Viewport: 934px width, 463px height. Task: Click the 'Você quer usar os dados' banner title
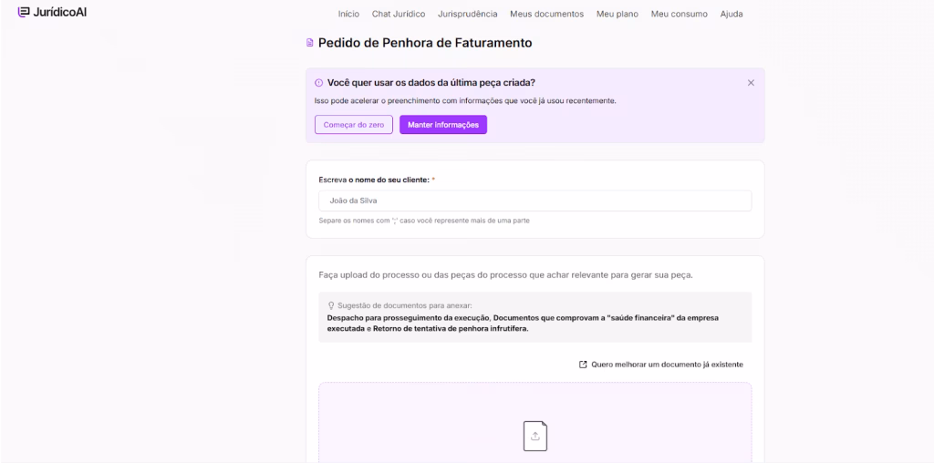tap(431, 83)
